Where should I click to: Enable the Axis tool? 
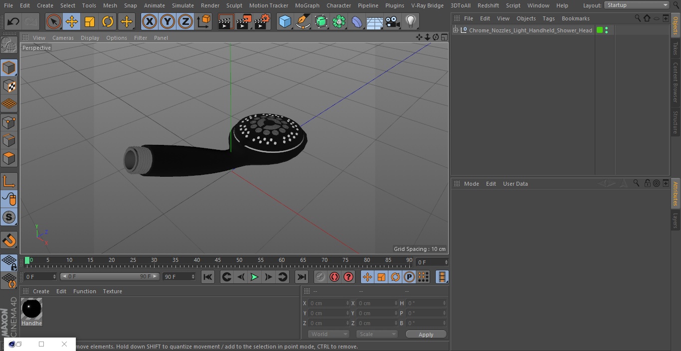9,182
